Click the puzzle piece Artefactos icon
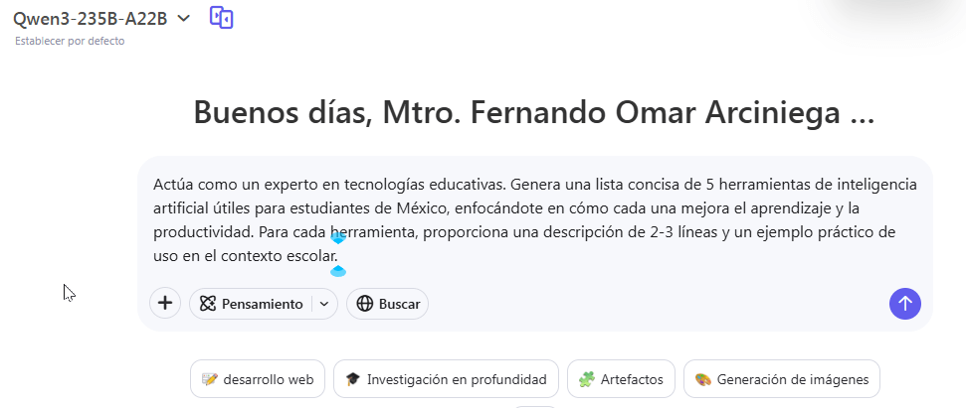The width and height of the screenshot is (966, 408). [586, 379]
